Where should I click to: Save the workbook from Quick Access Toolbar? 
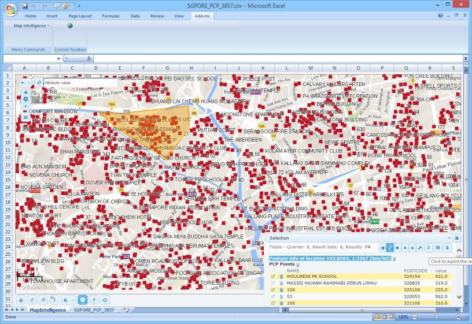[x=25, y=6]
